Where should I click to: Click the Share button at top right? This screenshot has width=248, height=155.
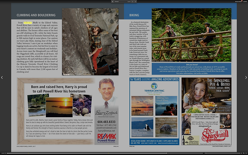click(245, 2)
